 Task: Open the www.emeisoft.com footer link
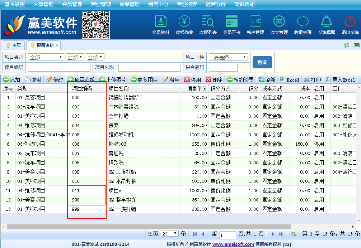pos(233,244)
